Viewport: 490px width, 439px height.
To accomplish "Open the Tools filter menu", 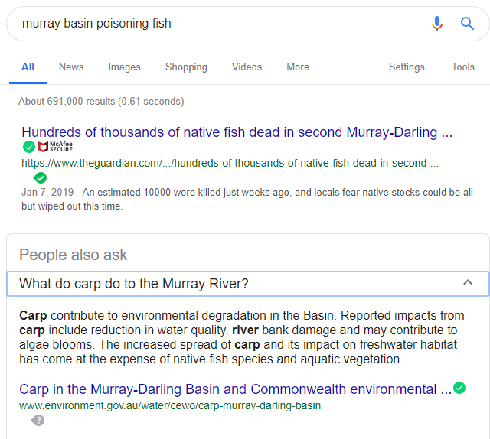I will [462, 67].
